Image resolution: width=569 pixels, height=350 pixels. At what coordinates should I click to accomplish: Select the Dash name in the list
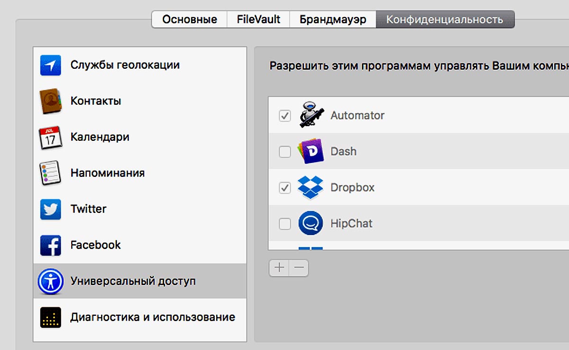[343, 152]
